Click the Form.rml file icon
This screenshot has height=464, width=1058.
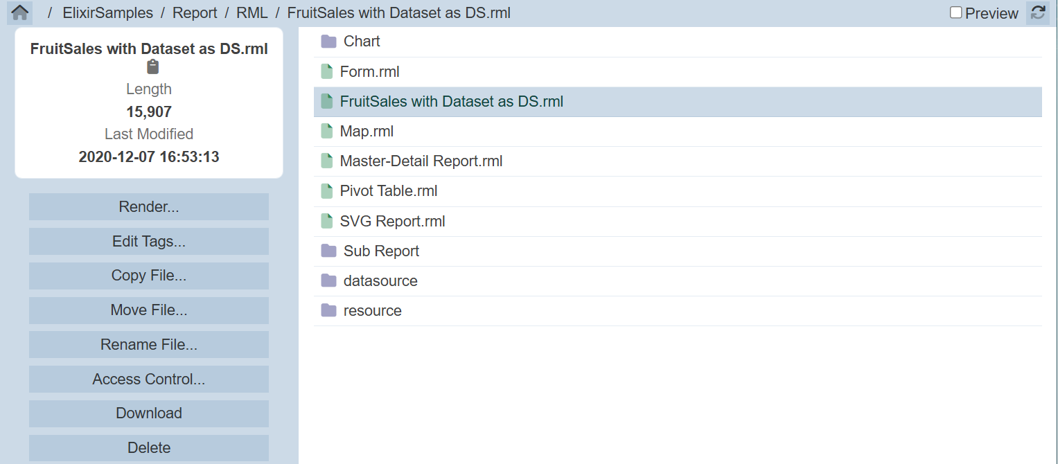pos(327,71)
